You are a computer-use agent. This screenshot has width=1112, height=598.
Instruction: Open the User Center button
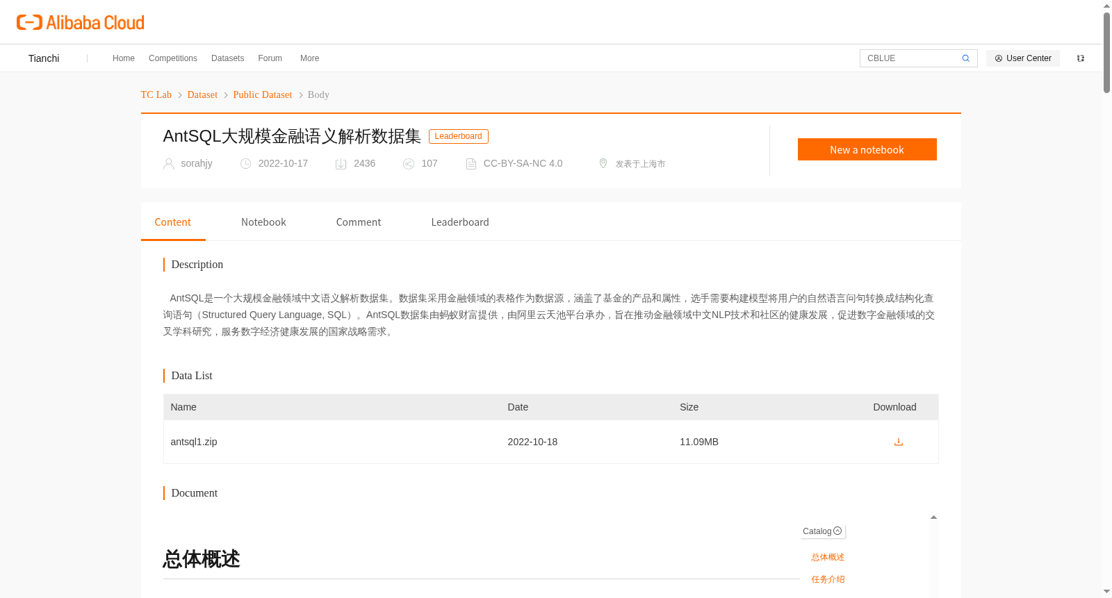click(1023, 58)
